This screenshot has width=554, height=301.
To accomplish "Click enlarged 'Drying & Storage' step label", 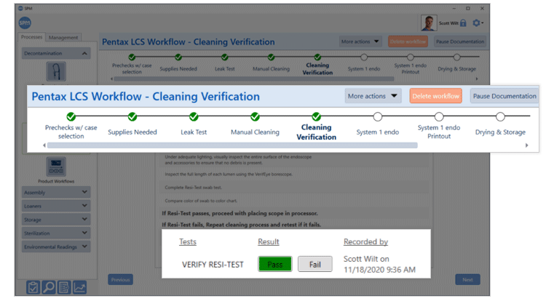I will click(500, 132).
